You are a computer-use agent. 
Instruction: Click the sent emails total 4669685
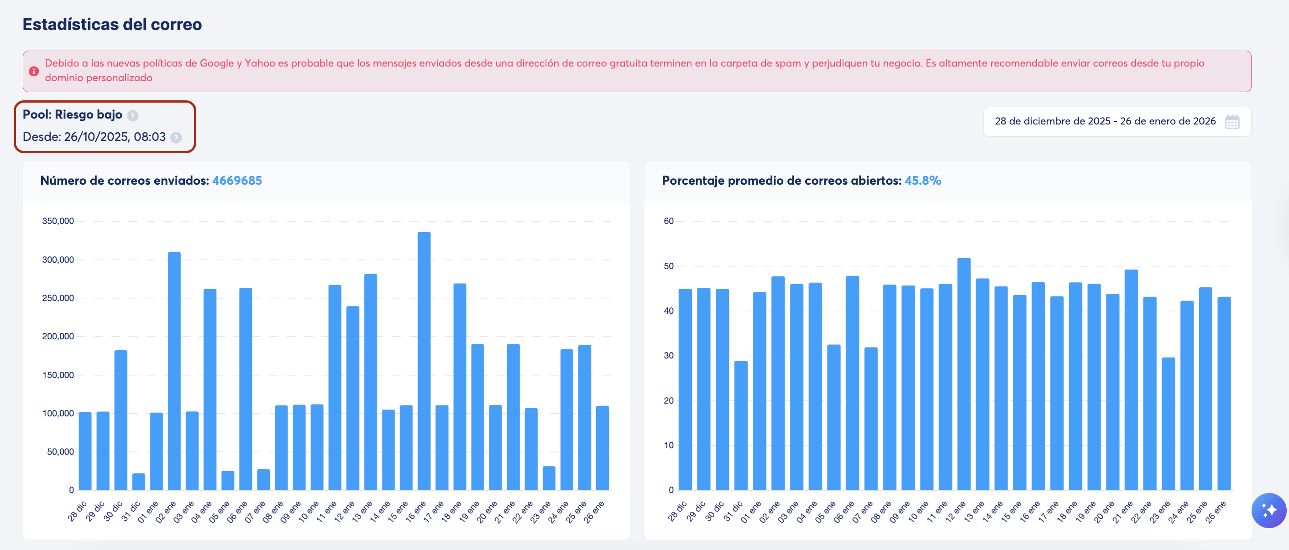[237, 181]
